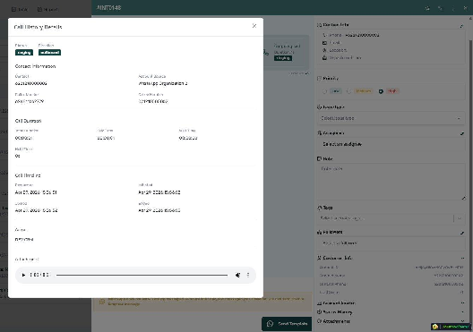Expand the Status History section
The height and width of the screenshot is (332, 473).
click(462, 312)
